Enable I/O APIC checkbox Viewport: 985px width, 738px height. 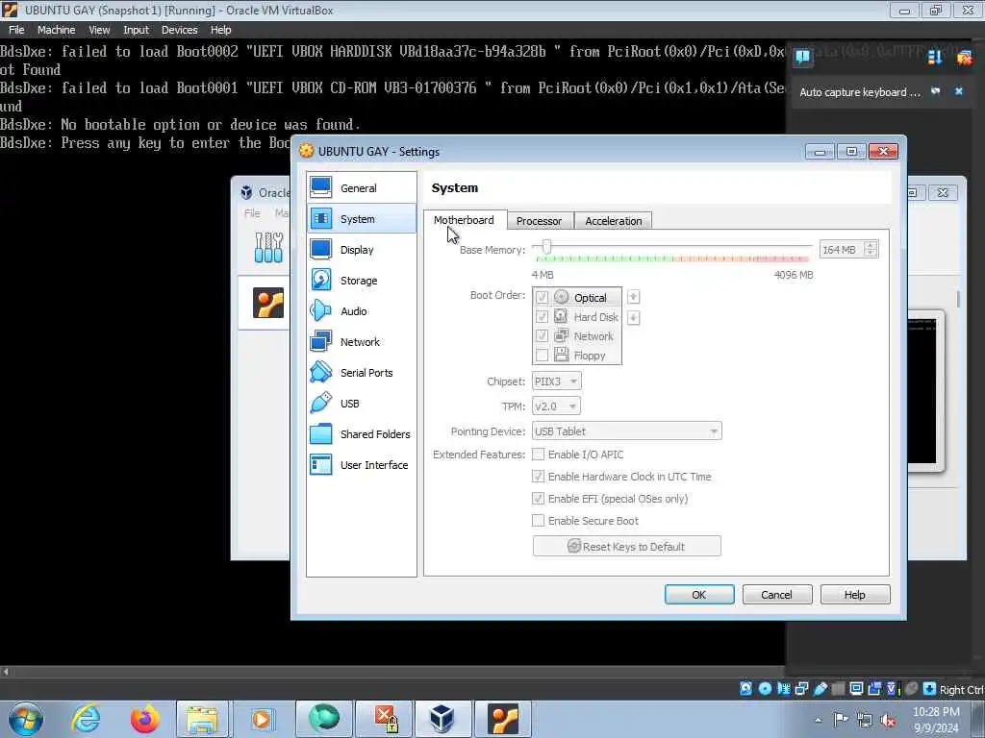(538, 454)
